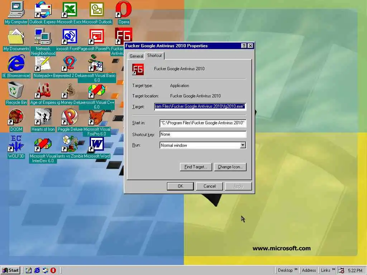Select the My Computer desktop icon
The width and height of the screenshot is (367, 275).
(16, 13)
